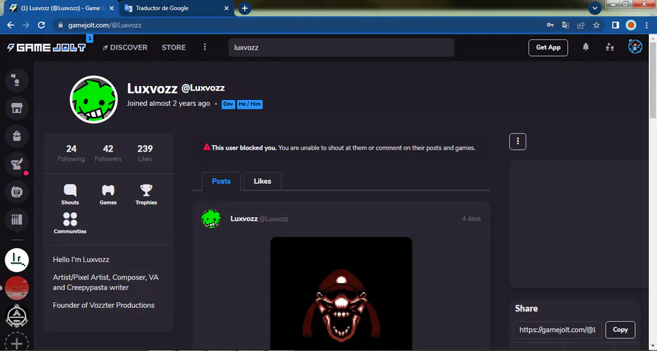Image resolution: width=657 pixels, height=351 pixels.
Task: Add a community with plus circle
Action: 17,343
